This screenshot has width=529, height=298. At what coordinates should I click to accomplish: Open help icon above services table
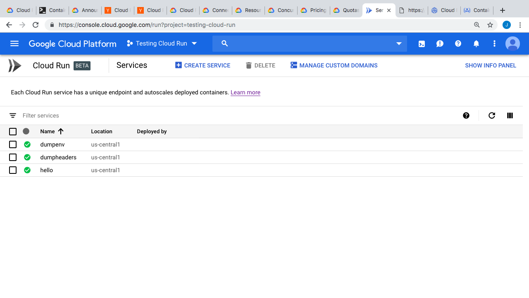(x=466, y=115)
